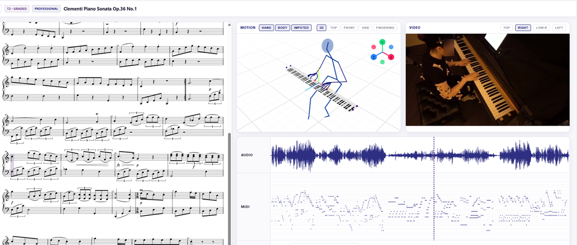Click the audio waveform track
This screenshot has height=245, width=577.
(420, 155)
